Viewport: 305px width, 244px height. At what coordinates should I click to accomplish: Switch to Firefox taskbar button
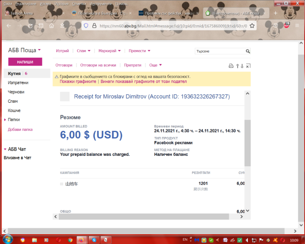click(82, 240)
